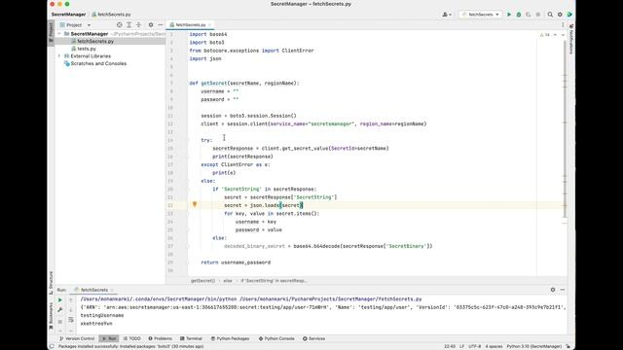
Task: Open Python Console tool window
Action: [276, 338]
